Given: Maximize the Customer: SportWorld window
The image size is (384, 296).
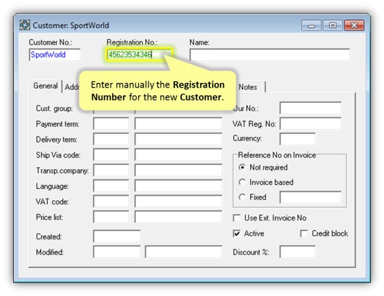Looking at the screenshot, I should click(x=332, y=25).
